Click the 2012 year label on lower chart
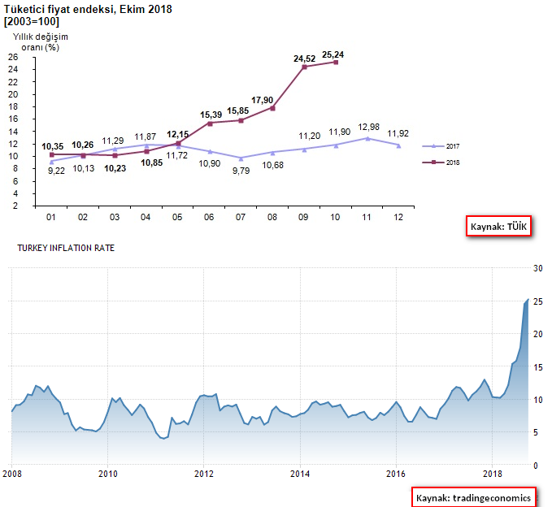The width and height of the screenshot is (552, 507). (204, 474)
